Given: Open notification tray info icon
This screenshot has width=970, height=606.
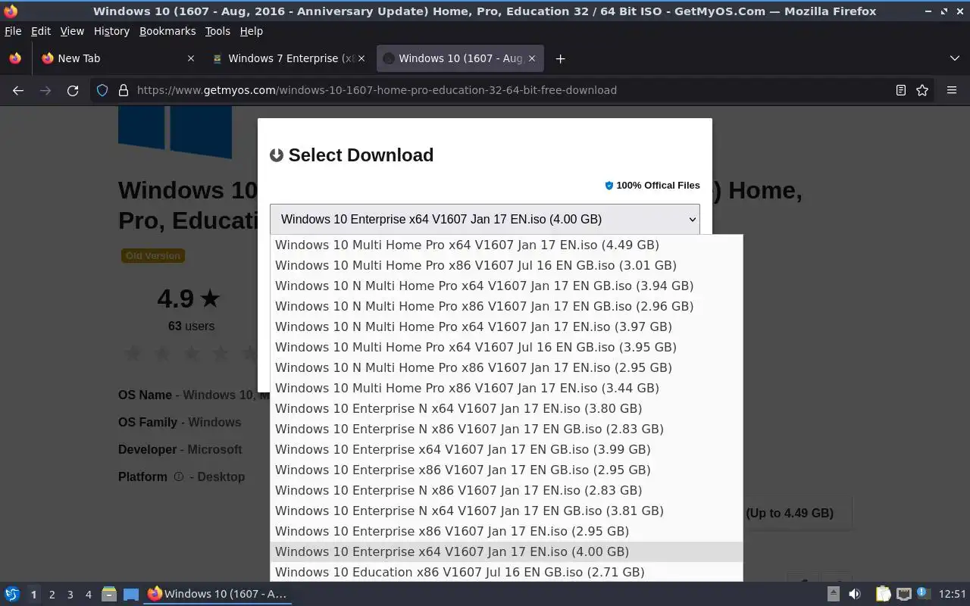Looking at the screenshot, I should 923,593.
